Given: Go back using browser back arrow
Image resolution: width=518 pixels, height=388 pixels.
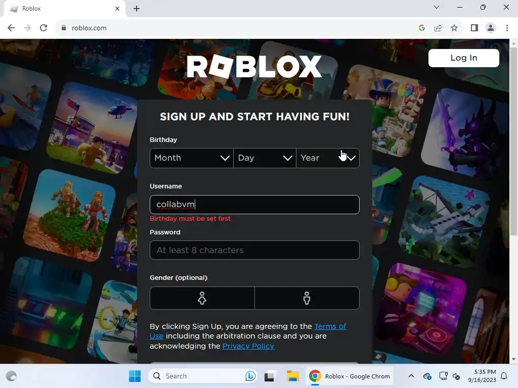Looking at the screenshot, I should coord(11,28).
